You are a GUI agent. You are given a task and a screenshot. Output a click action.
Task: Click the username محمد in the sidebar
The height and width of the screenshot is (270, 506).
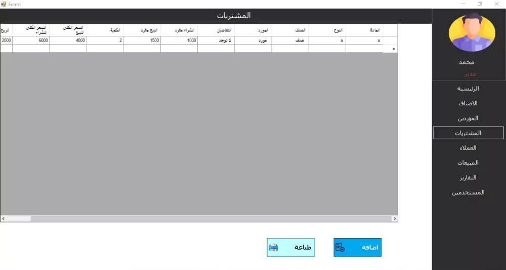(467, 62)
